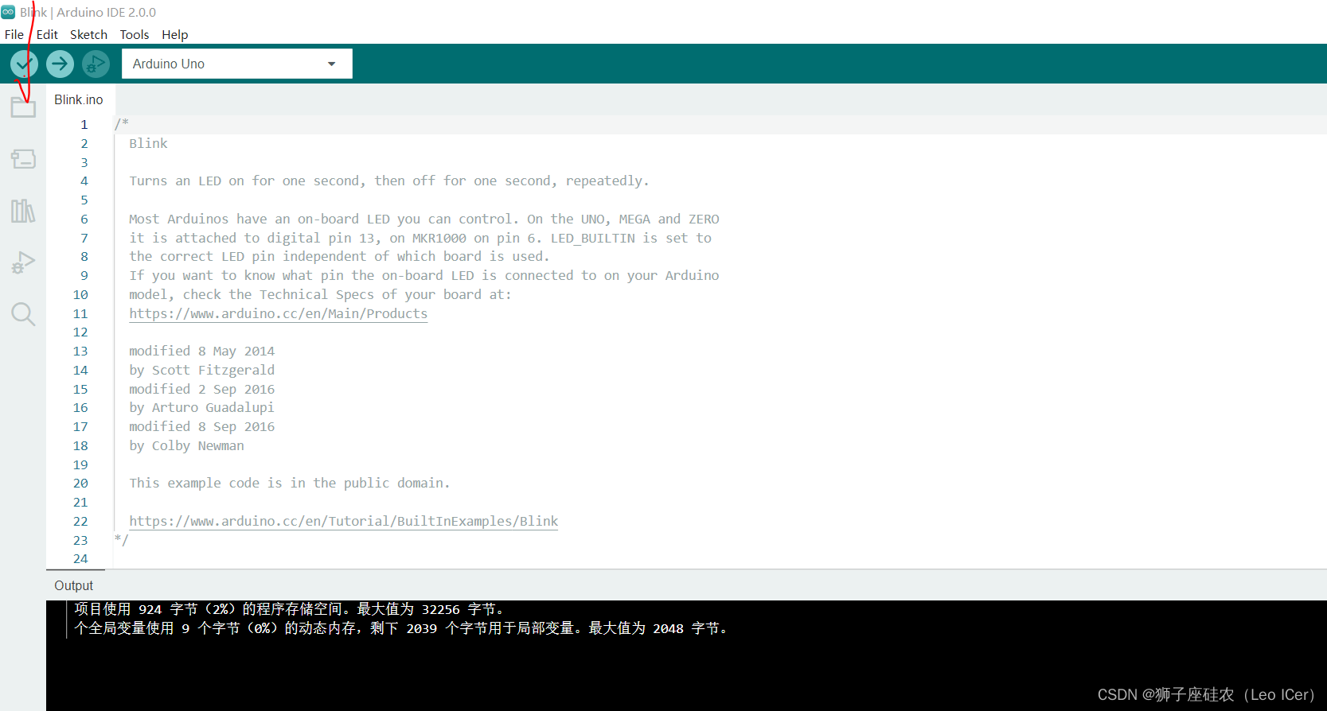Image resolution: width=1327 pixels, height=711 pixels.
Task: Click "modified 8 May 2014" line
Action: [202, 351]
